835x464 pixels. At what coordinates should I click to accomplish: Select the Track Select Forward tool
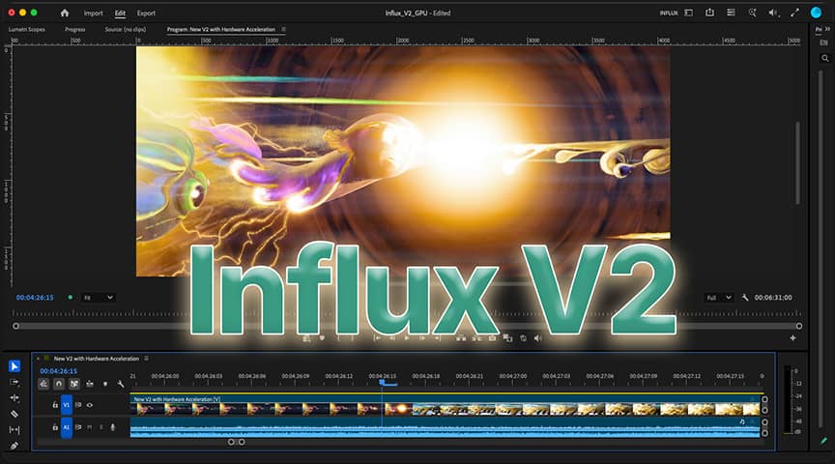pos(14,382)
